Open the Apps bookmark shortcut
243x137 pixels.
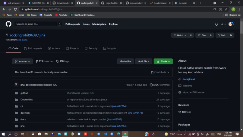coord(7,15)
